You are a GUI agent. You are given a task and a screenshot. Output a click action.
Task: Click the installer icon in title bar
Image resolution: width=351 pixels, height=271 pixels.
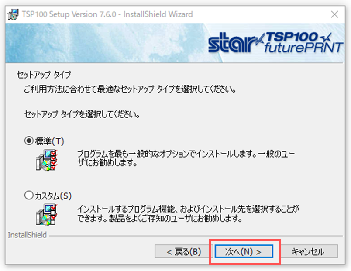click(13, 14)
